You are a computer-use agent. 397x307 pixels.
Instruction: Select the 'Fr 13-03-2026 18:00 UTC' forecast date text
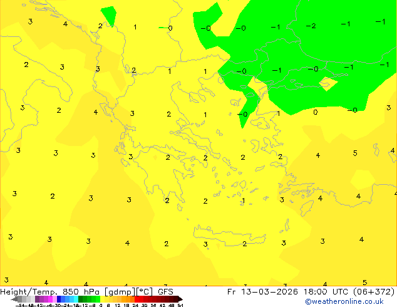coord(288,292)
